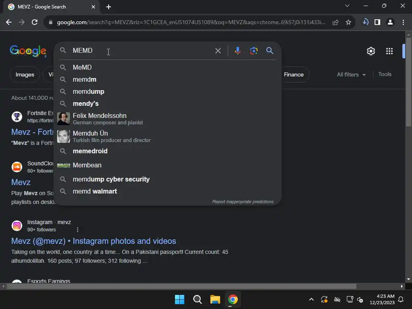The width and height of the screenshot is (412, 309).
Task: Open the Google apps grid
Action: [x=389, y=51]
